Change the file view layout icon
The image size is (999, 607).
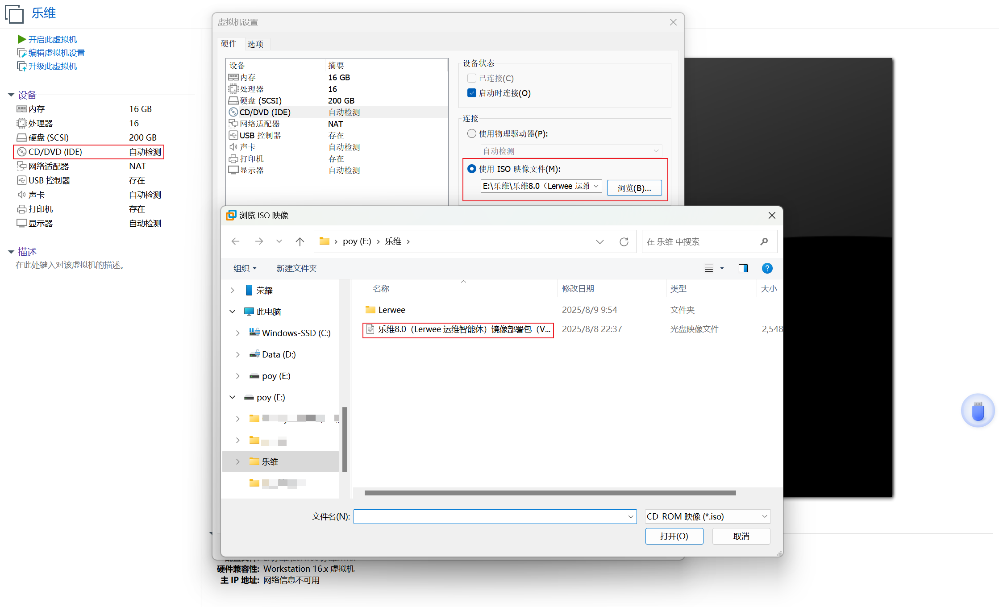point(709,268)
